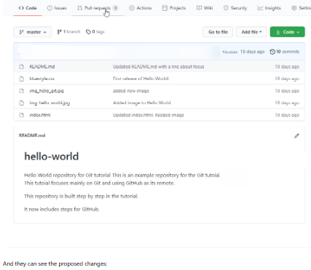This screenshot has width=311, height=270.
Task: Open commit 'First release of Hello World!'
Action: 141,79
